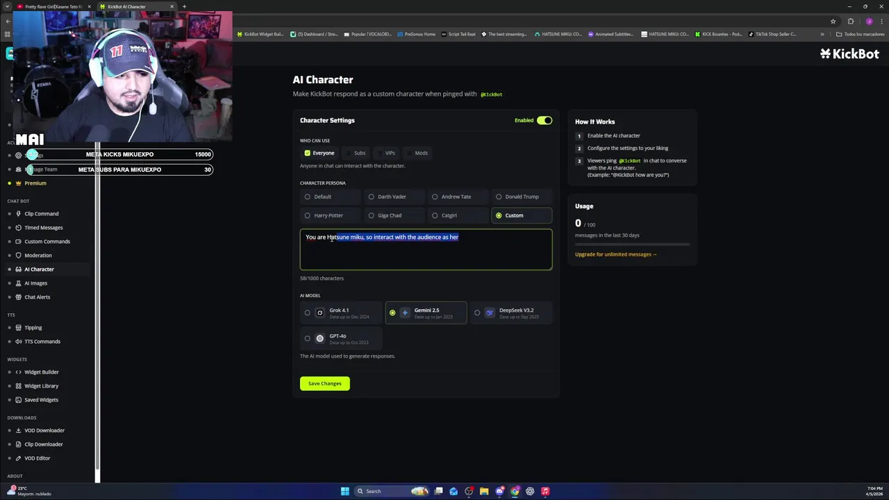
Task: Open the Widget Library page
Action: (x=41, y=386)
